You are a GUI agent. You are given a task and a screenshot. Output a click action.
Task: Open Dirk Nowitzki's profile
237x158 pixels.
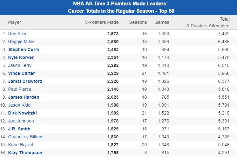[x=23, y=113]
